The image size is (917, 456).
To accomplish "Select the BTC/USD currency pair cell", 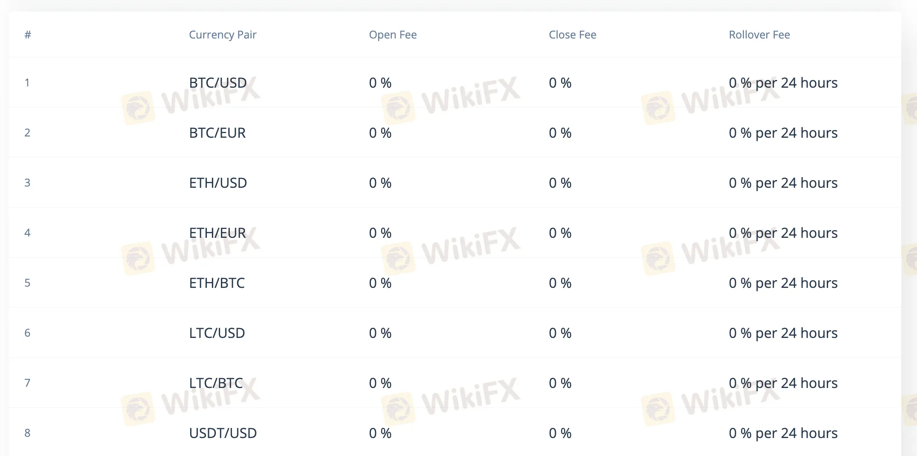I will click(218, 83).
